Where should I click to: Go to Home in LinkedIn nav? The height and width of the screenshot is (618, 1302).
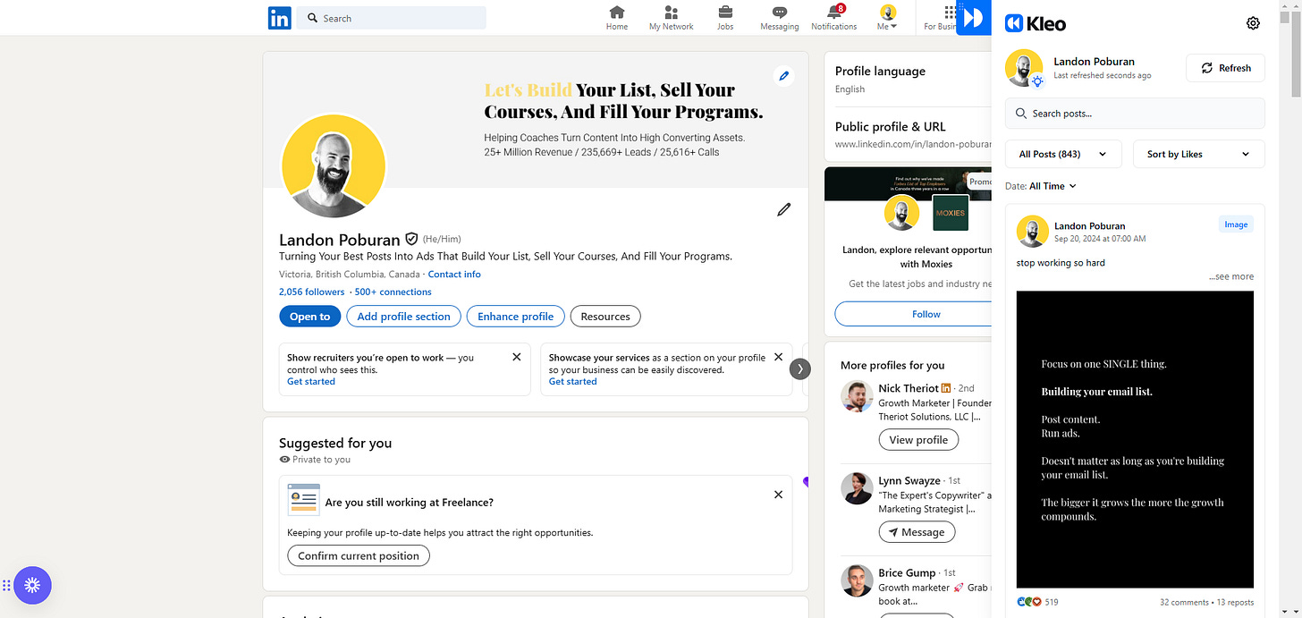point(617,18)
